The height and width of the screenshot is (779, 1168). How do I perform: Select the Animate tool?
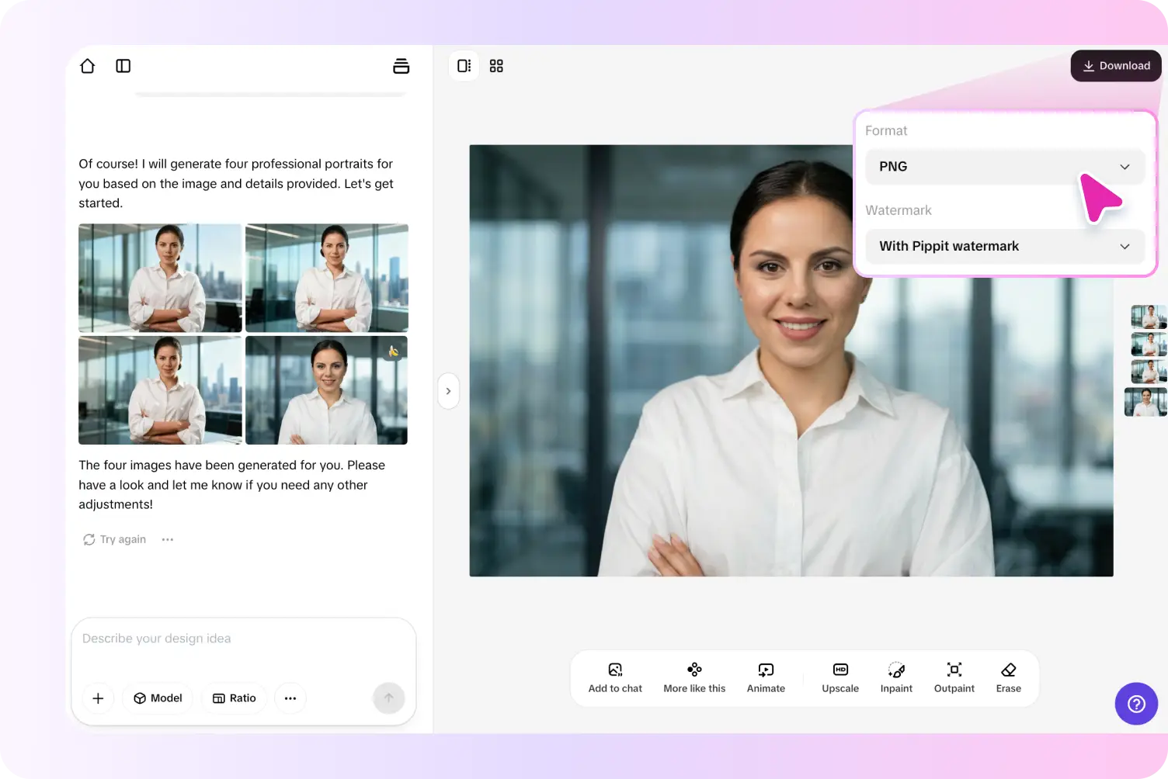tap(766, 677)
